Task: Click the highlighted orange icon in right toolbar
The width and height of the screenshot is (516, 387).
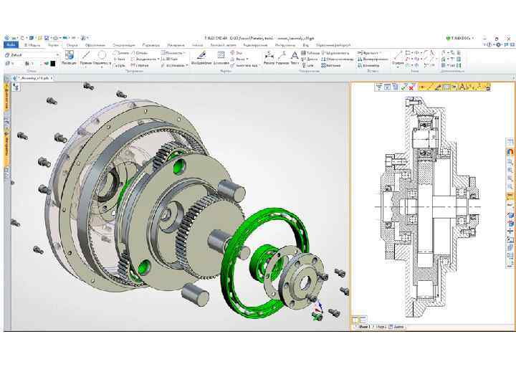Action: point(510,196)
